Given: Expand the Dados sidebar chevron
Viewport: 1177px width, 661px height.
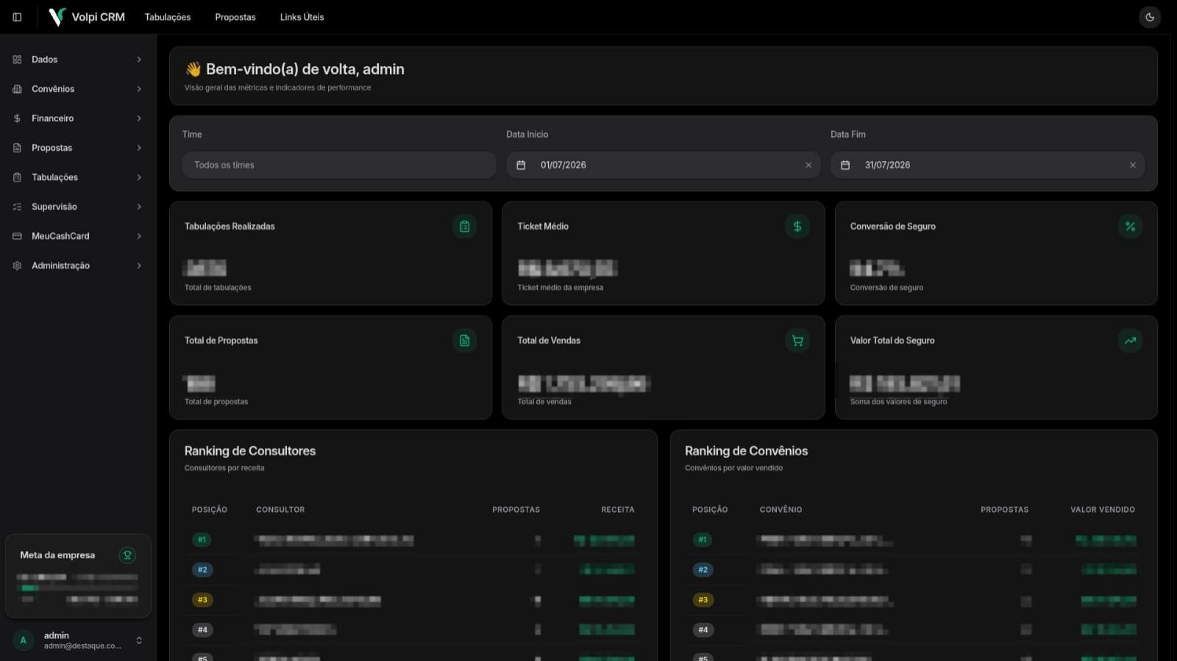Looking at the screenshot, I should coord(139,60).
